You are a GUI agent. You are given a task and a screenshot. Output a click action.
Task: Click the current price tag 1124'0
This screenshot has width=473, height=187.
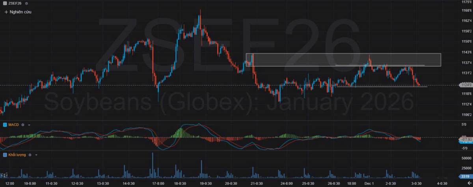(466, 85)
